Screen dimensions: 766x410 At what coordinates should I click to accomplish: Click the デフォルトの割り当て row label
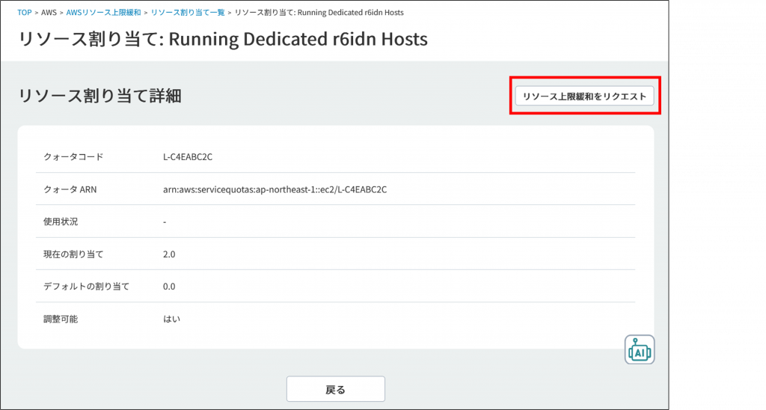(x=86, y=287)
